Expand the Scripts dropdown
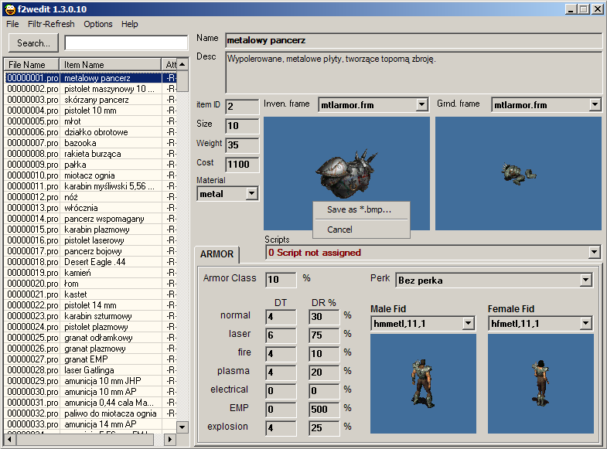The height and width of the screenshot is (449, 607). click(x=594, y=252)
